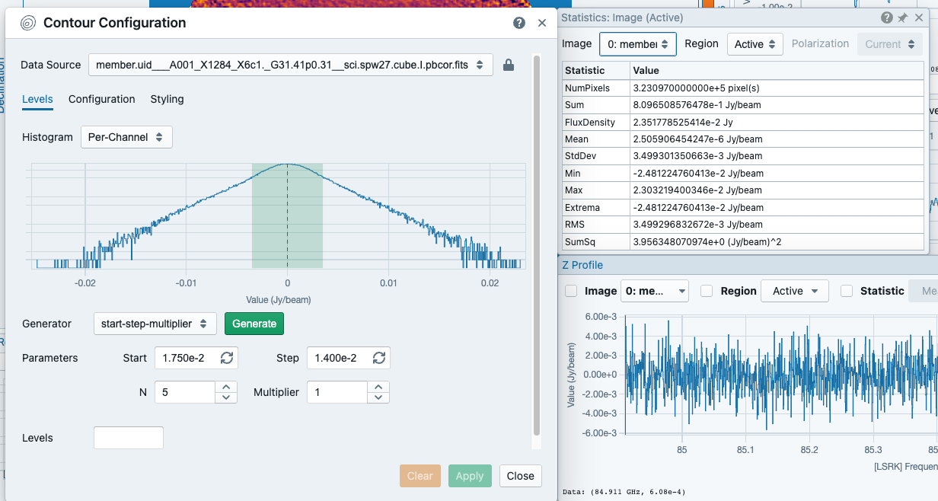Expand the Generator start-step-multiplier dropdown
This screenshot has width=938, height=501.
point(155,324)
